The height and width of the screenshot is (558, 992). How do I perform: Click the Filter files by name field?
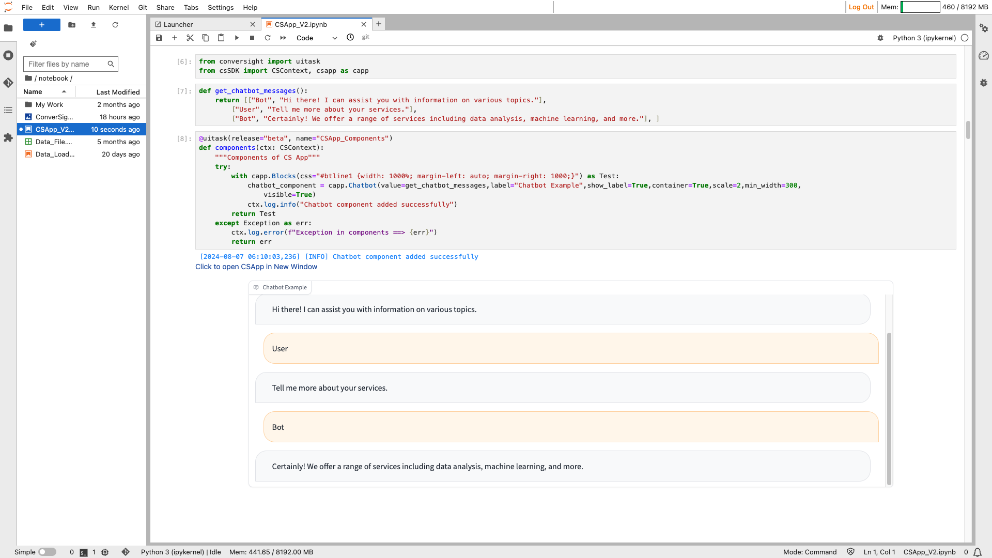click(71, 64)
